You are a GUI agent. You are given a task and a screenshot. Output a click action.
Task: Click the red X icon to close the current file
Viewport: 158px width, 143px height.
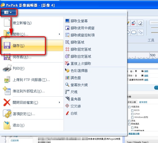(x=7, y=102)
